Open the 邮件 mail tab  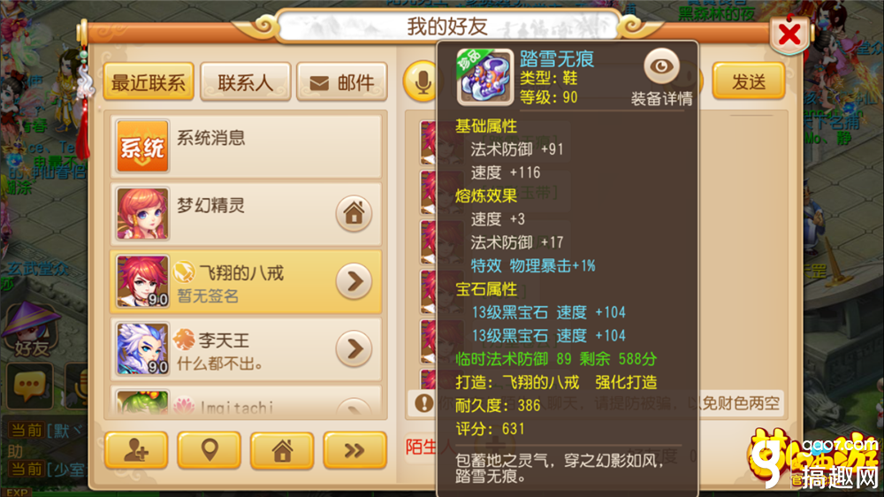(341, 82)
